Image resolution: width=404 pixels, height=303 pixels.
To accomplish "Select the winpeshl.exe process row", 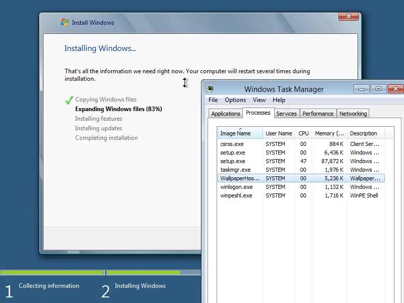I will [x=301, y=195].
